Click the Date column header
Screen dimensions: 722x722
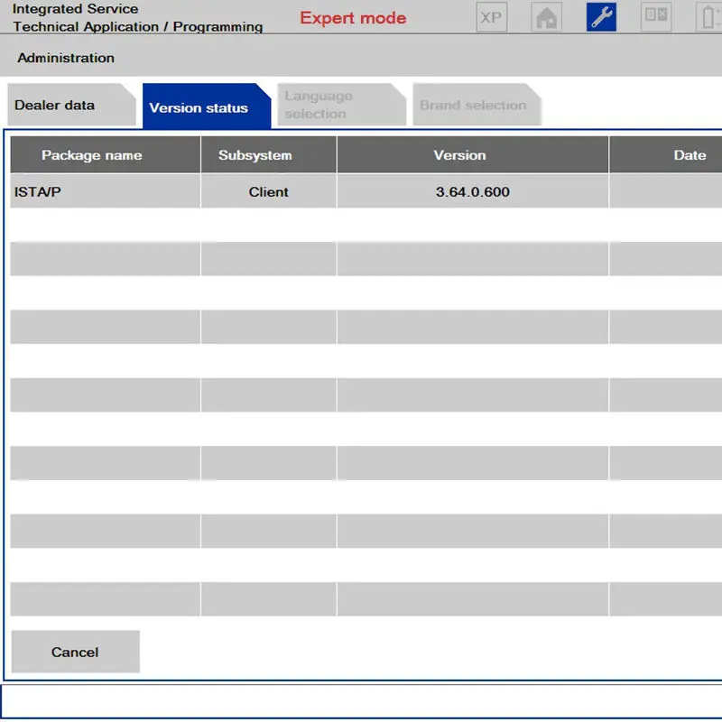coord(666,154)
